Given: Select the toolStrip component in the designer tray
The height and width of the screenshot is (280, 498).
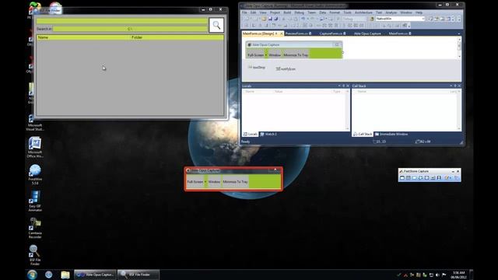Looking at the screenshot, I should 257,68.
